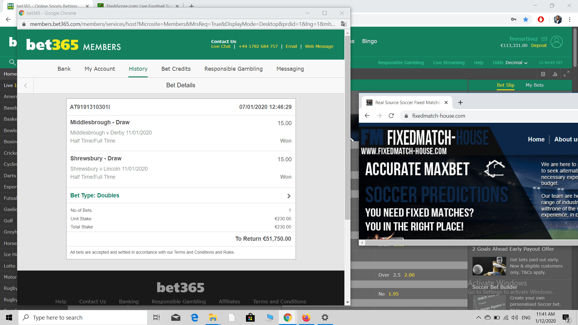Screen dimensions: 578x325
Task: Open File Explorer from the taskbar
Action: [213, 317]
